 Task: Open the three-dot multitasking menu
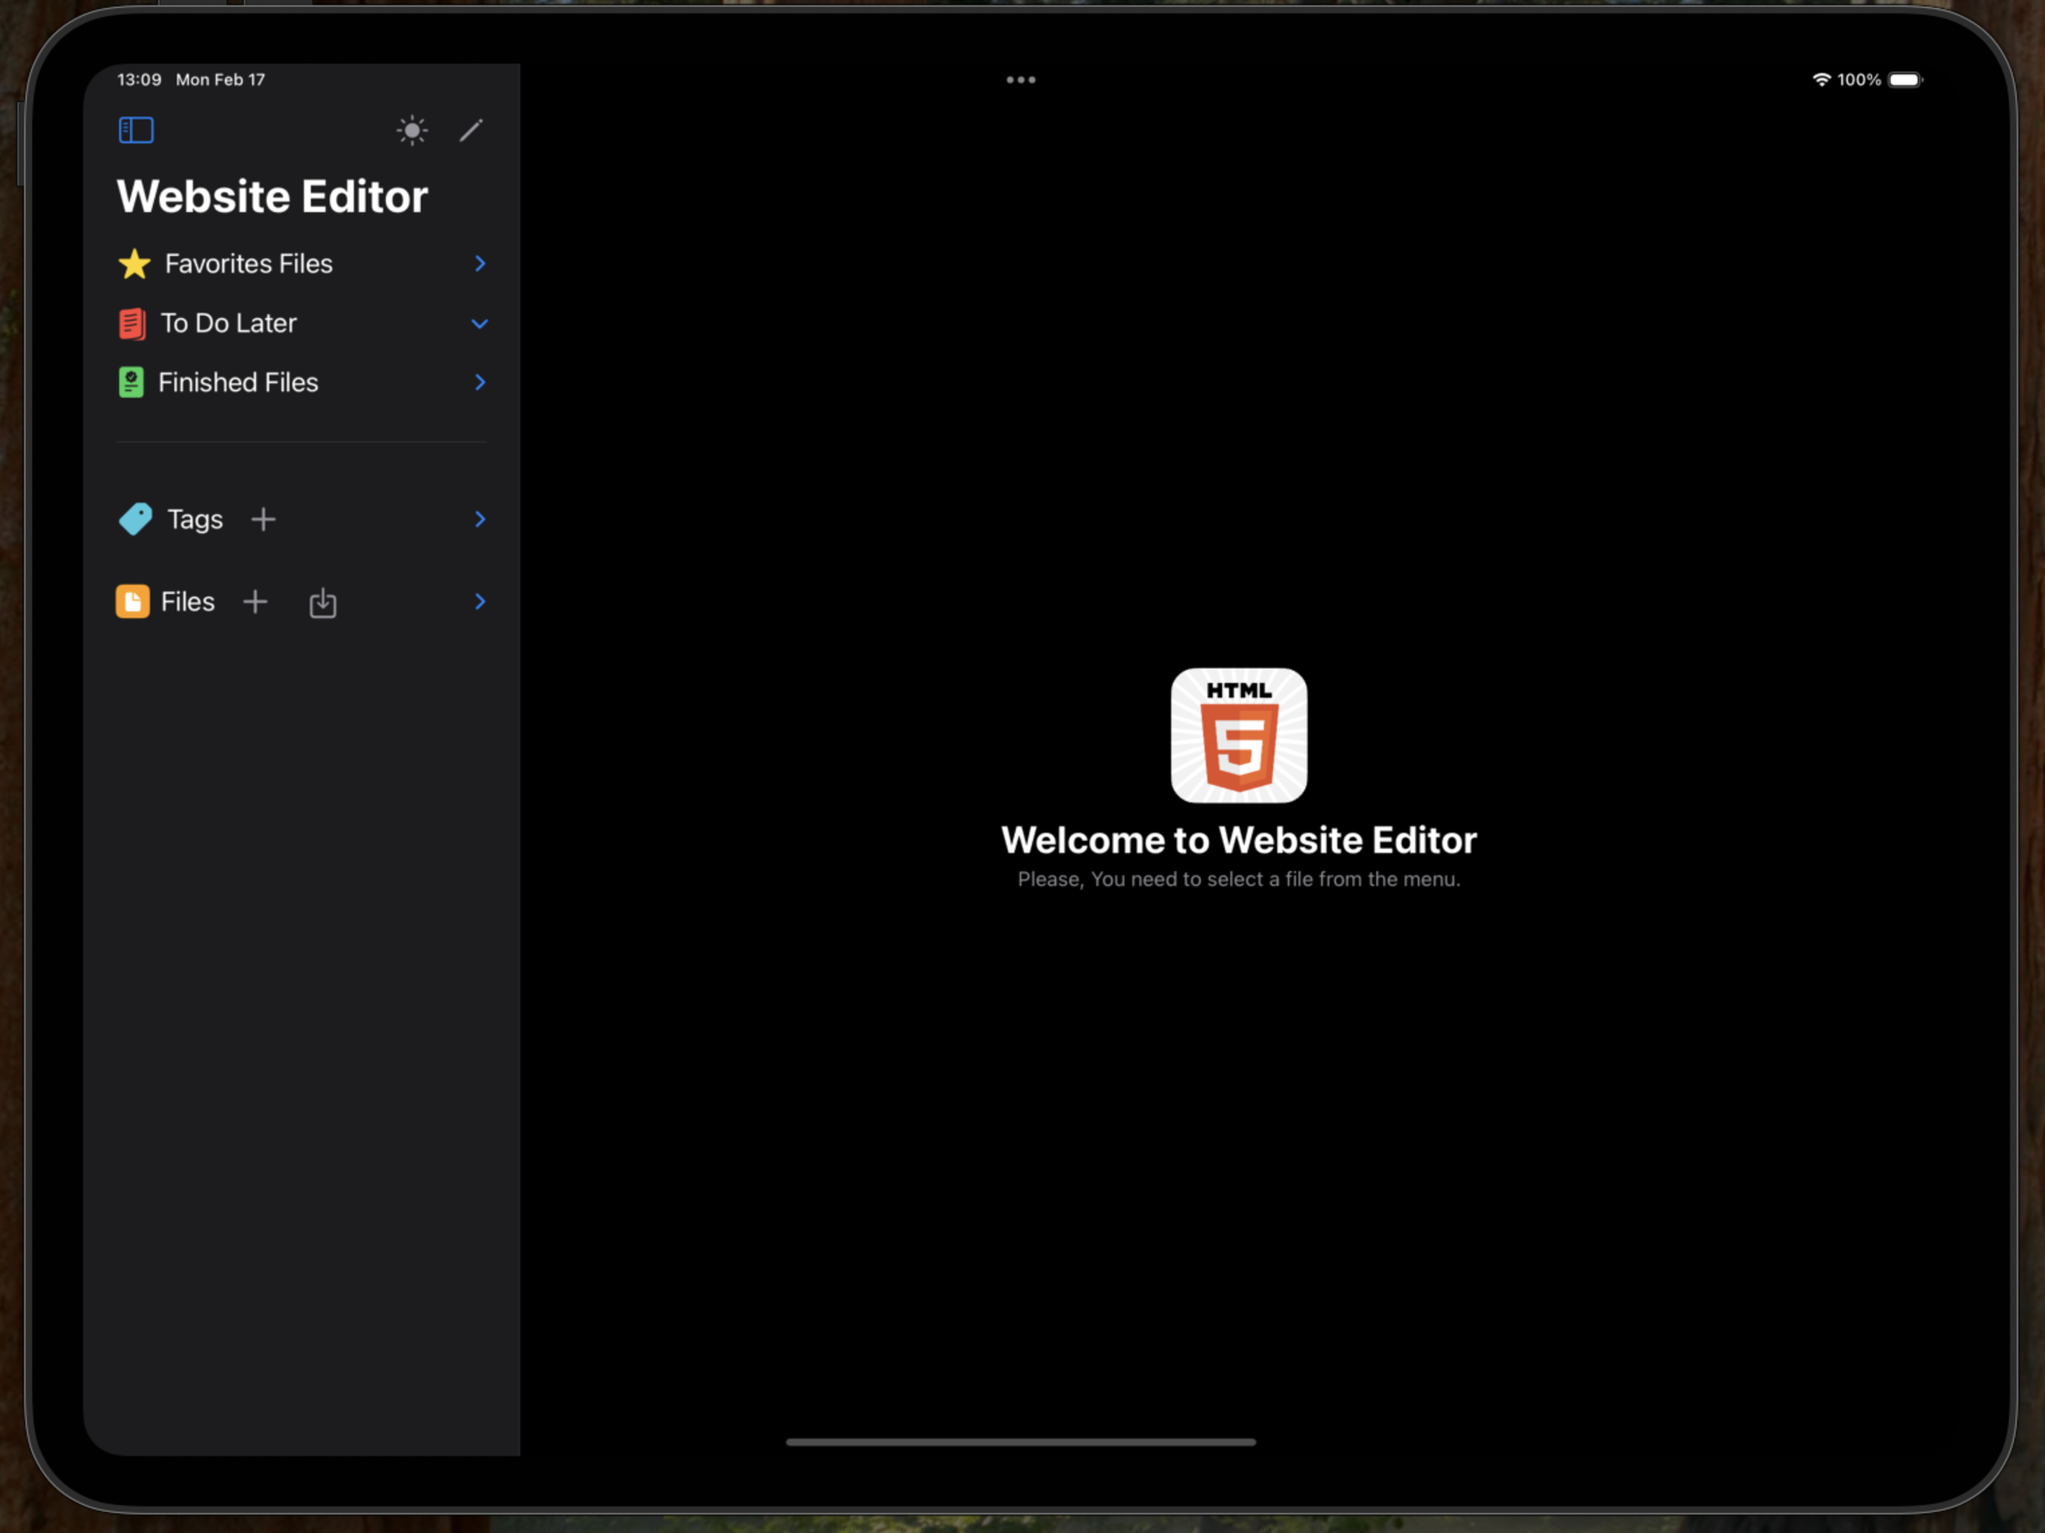click(1021, 79)
